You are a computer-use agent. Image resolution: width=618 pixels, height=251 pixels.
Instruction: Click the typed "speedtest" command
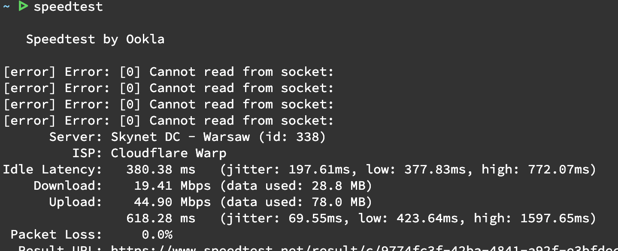pyautogui.click(x=68, y=7)
